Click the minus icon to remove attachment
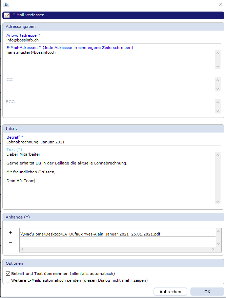This screenshot has height=298, width=226. [x=11, y=243]
